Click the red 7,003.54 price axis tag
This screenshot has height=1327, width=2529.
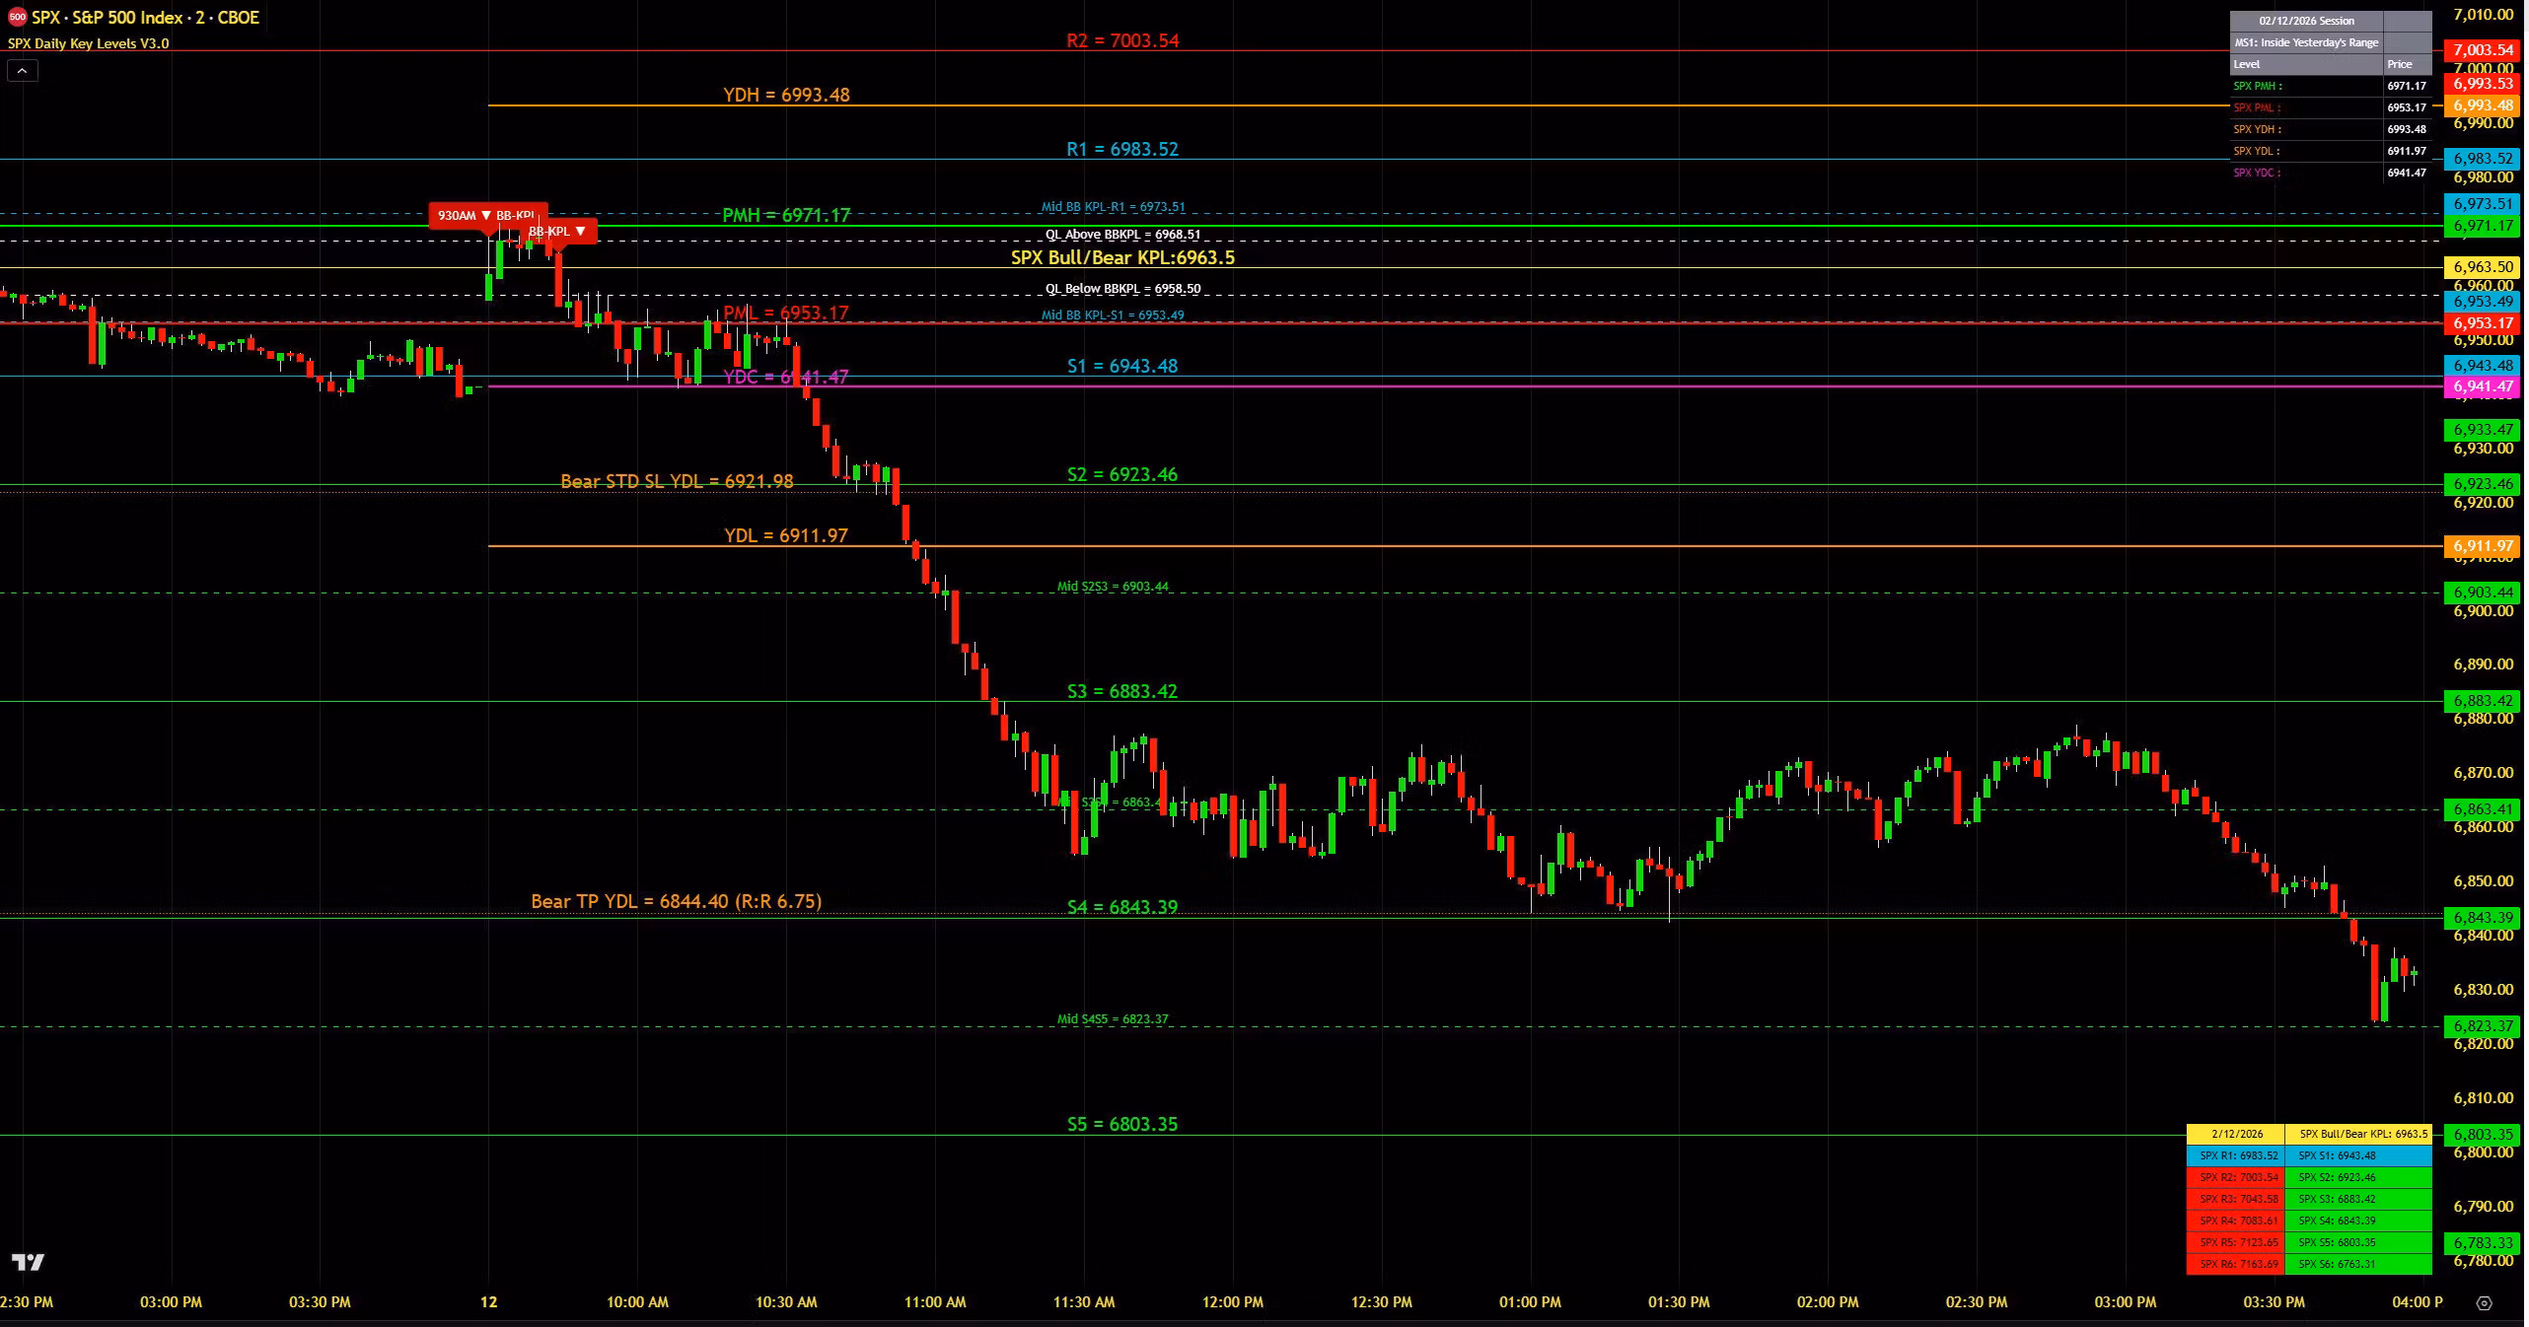click(x=2482, y=50)
